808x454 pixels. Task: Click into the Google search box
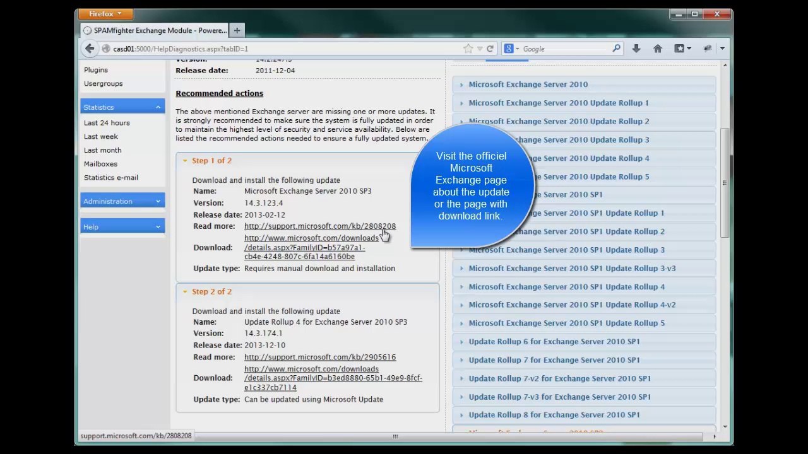tap(566, 49)
